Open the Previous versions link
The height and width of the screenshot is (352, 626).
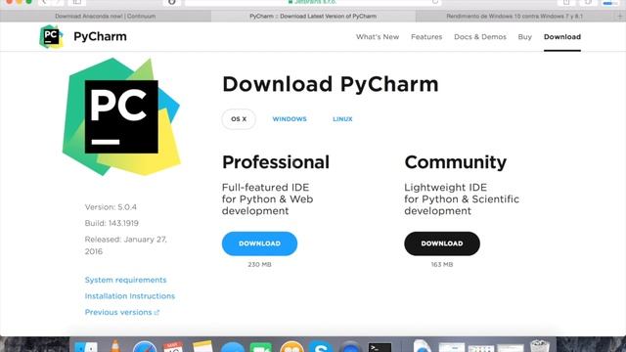click(x=121, y=312)
